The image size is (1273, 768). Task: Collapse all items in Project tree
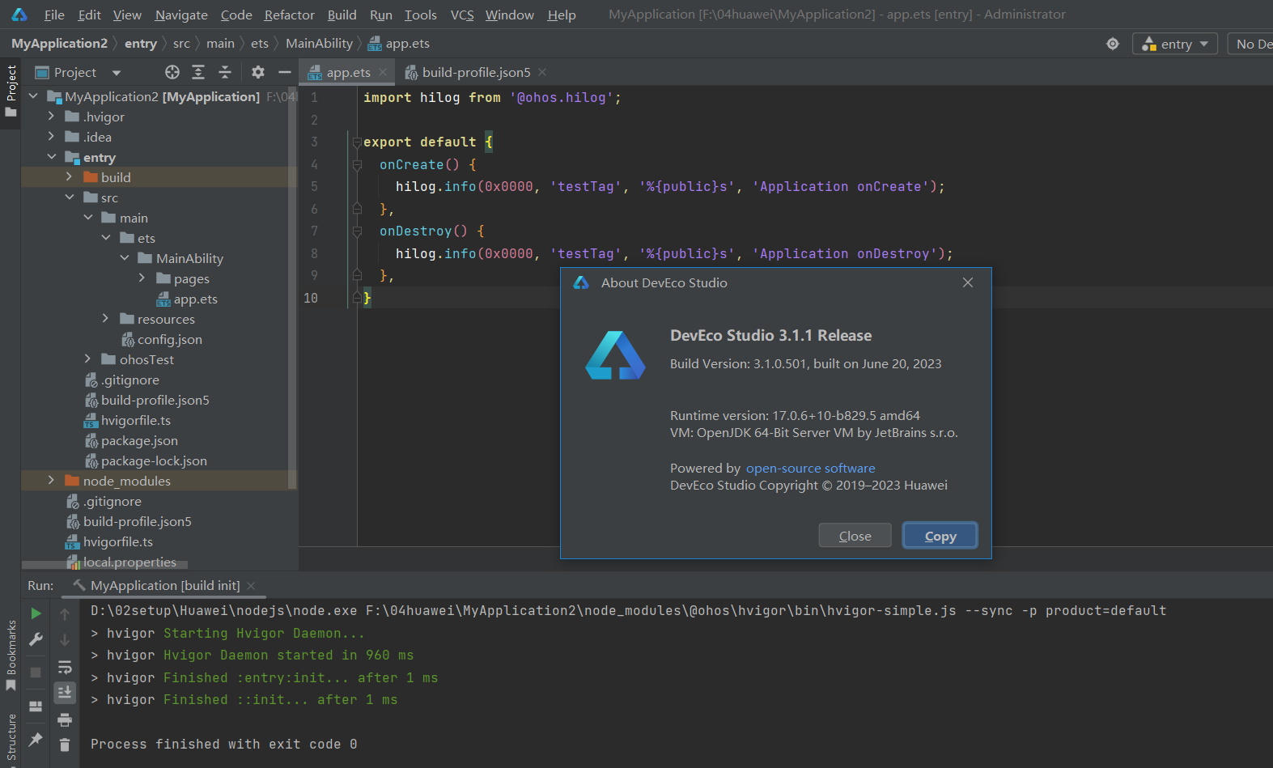pos(225,72)
